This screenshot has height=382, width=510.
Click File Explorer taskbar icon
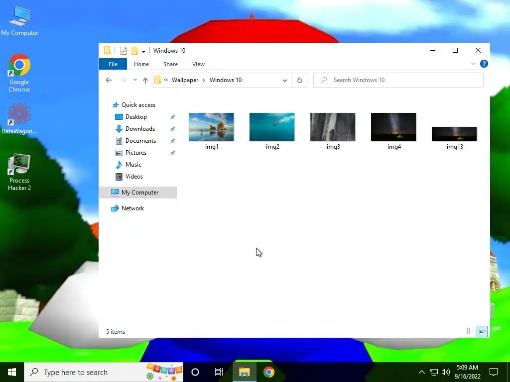pyautogui.click(x=244, y=372)
